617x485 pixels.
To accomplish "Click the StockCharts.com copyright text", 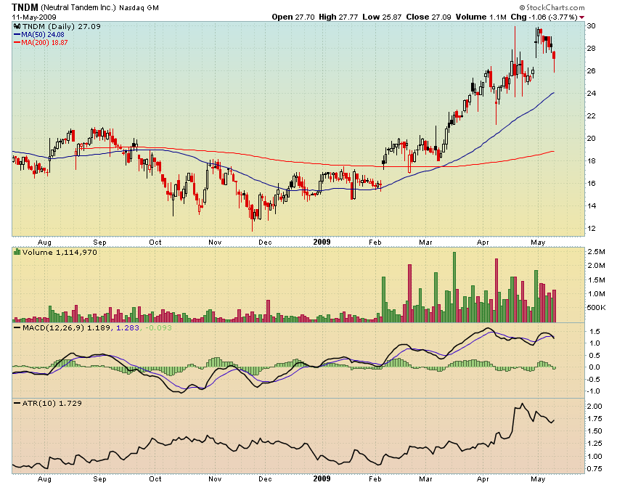I will (552, 7).
